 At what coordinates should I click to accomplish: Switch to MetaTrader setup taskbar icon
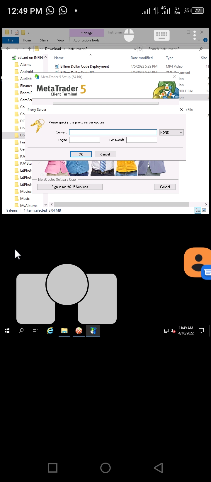93,331
